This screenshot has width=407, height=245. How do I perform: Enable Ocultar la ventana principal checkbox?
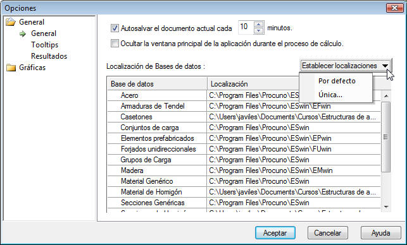[115, 43]
